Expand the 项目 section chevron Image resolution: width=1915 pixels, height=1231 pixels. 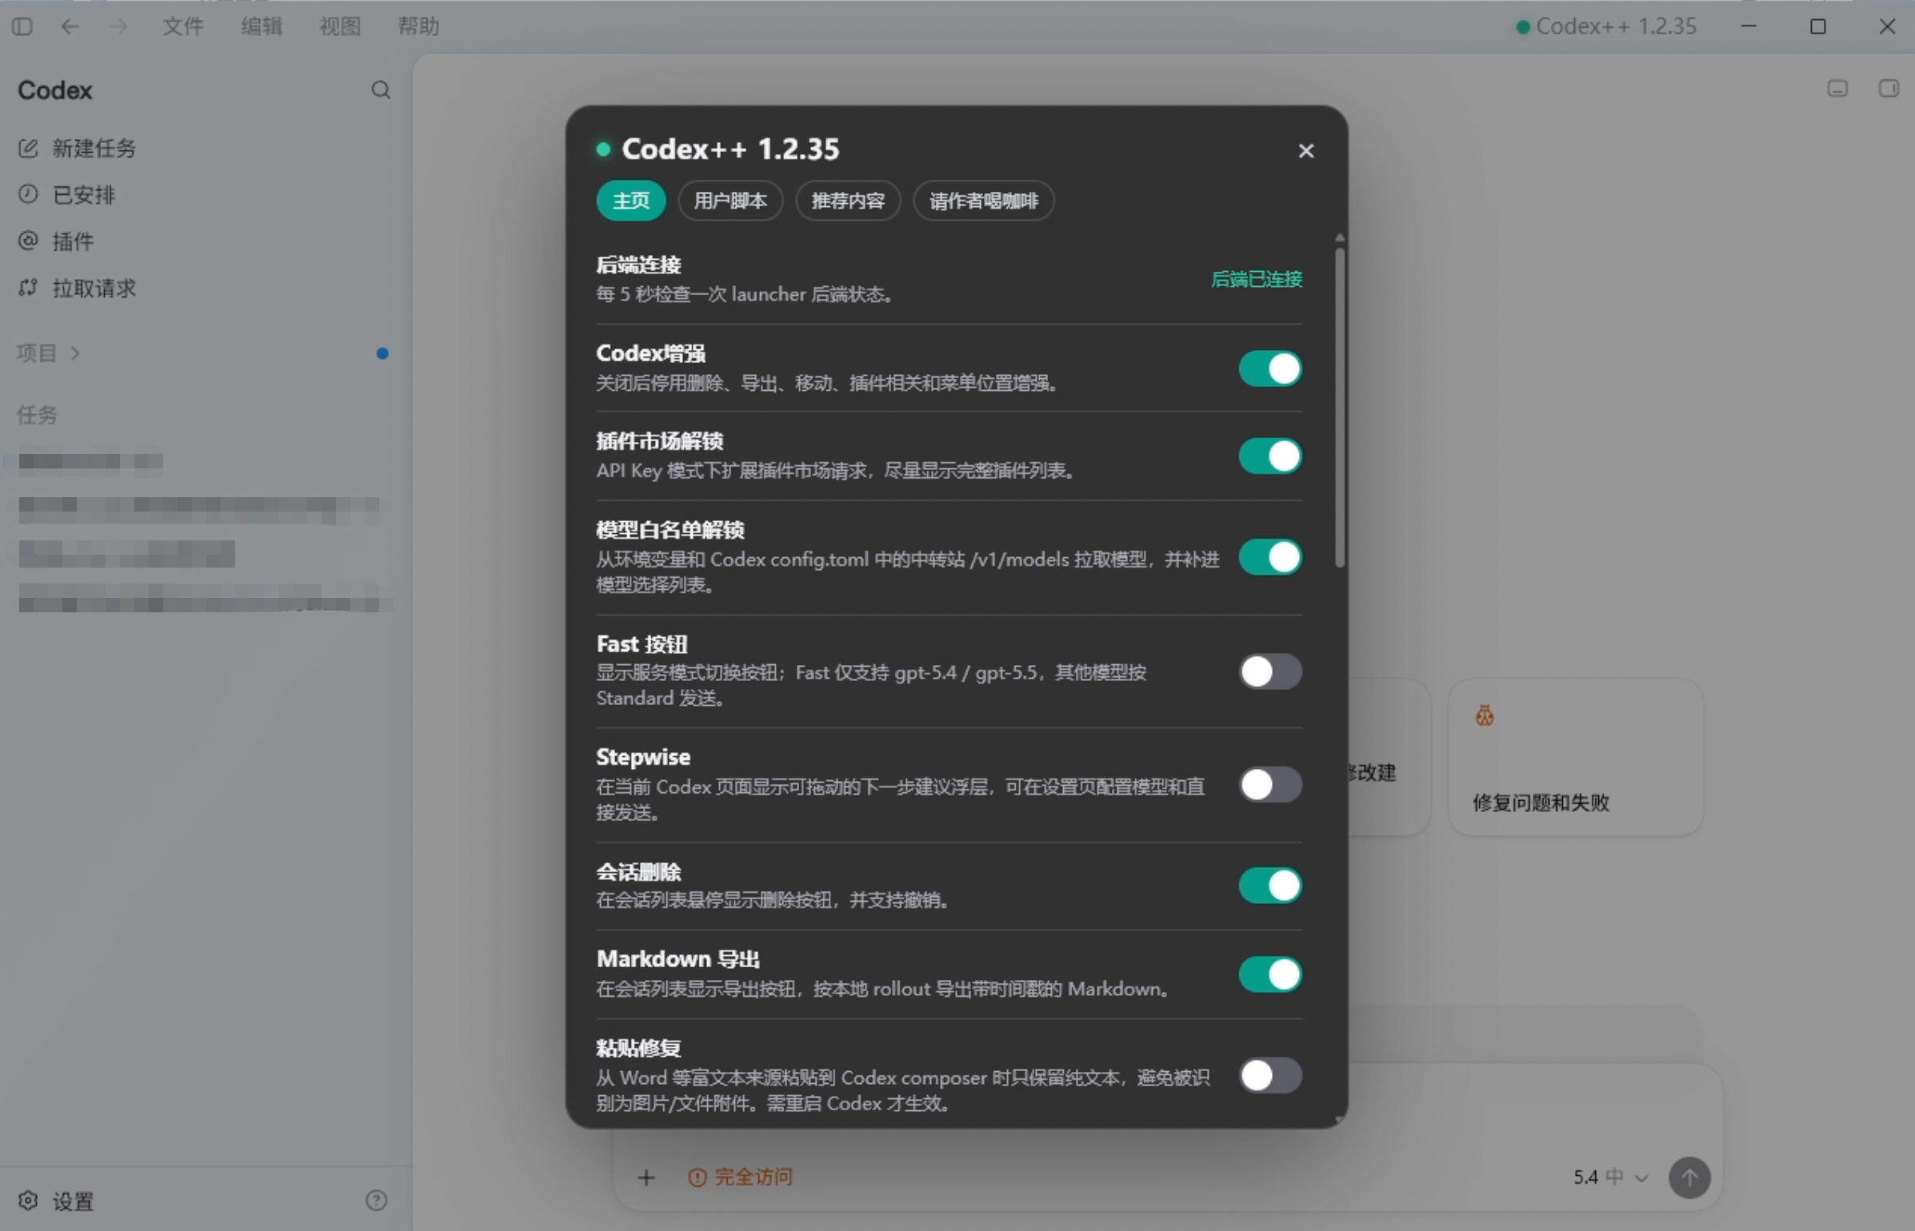75,353
